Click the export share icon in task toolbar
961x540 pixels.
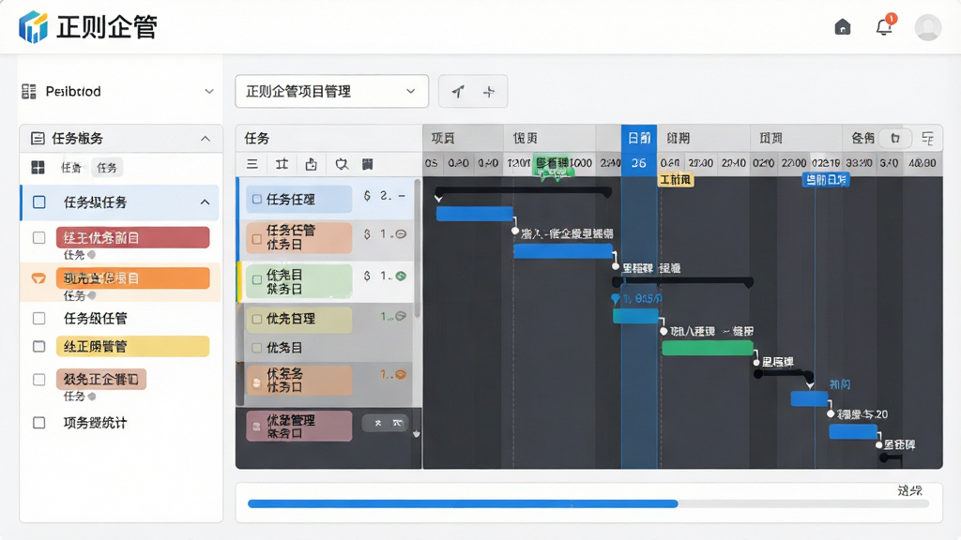tap(312, 164)
